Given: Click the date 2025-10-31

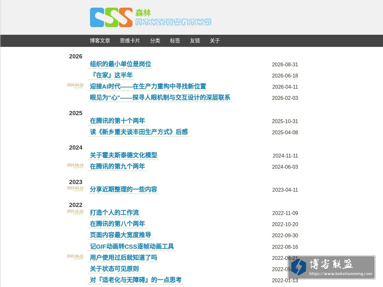Looking at the screenshot, I should coord(285,121).
